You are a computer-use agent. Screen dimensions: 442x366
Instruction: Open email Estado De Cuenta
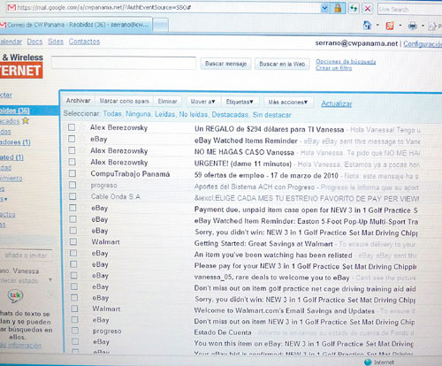pos(223,332)
